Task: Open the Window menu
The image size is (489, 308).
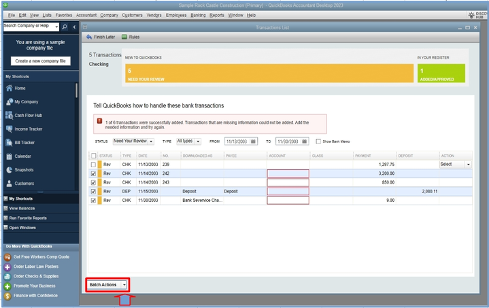Action: [235, 15]
